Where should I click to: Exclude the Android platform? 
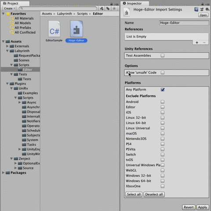[163, 102]
